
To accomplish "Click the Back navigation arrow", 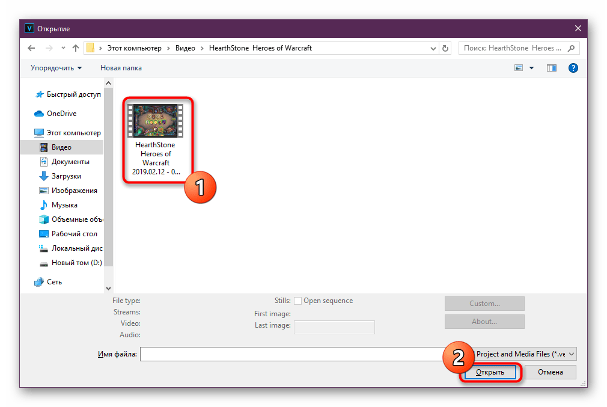I will click(31, 48).
